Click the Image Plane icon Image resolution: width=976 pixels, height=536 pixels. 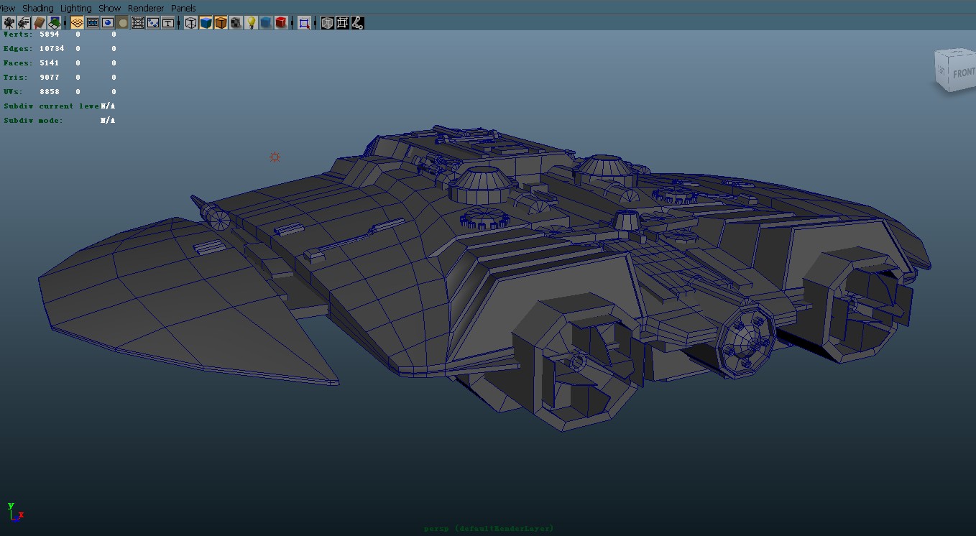pyautogui.click(x=54, y=23)
